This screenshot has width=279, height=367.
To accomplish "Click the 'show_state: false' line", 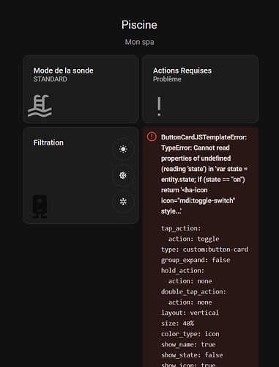I will 192,355.
